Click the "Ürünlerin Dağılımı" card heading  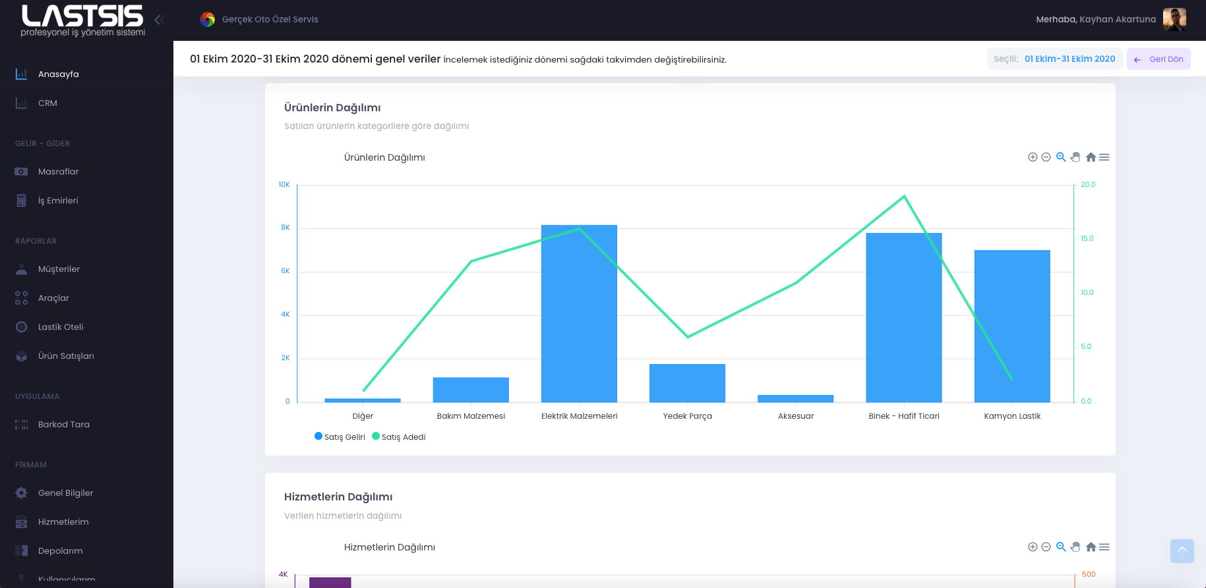pos(332,107)
